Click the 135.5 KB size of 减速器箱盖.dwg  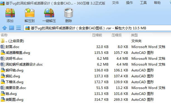(101, 53)
